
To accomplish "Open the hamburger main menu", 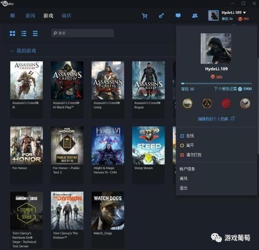I will (x=13, y=16).
